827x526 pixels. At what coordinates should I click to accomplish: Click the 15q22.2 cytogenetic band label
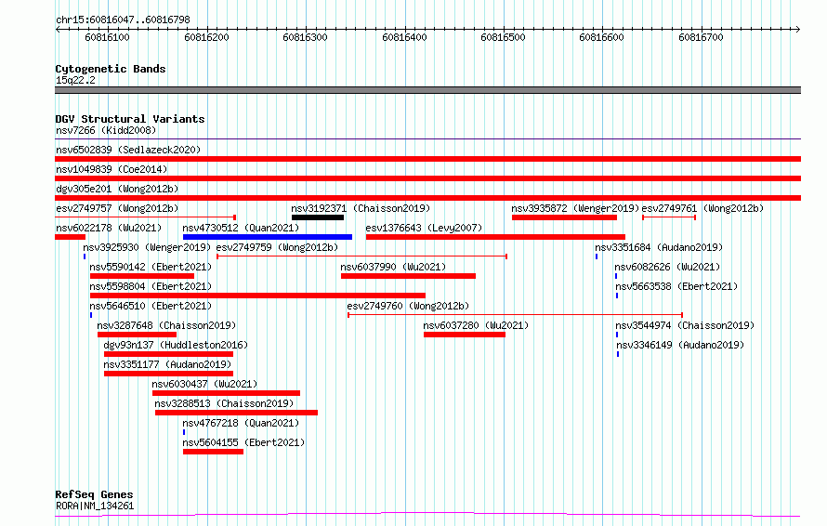coord(75,80)
